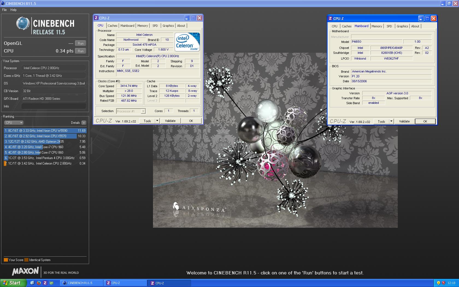Open the Processor #1 selection dropdown
This screenshot has width=459, height=287.
pyautogui.click(x=131, y=111)
